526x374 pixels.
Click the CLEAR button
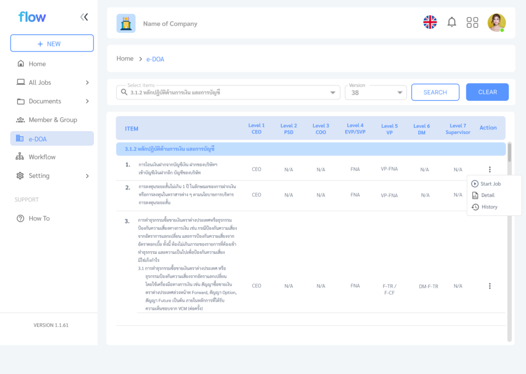(x=487, y=92)
